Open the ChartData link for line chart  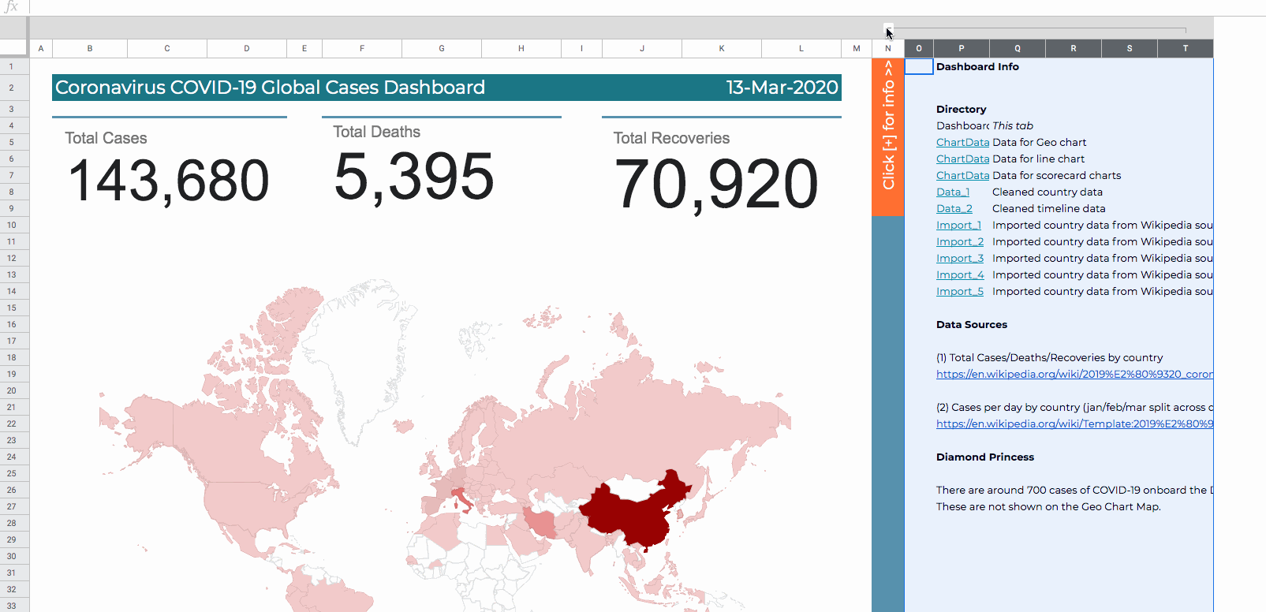click(962, 159)
